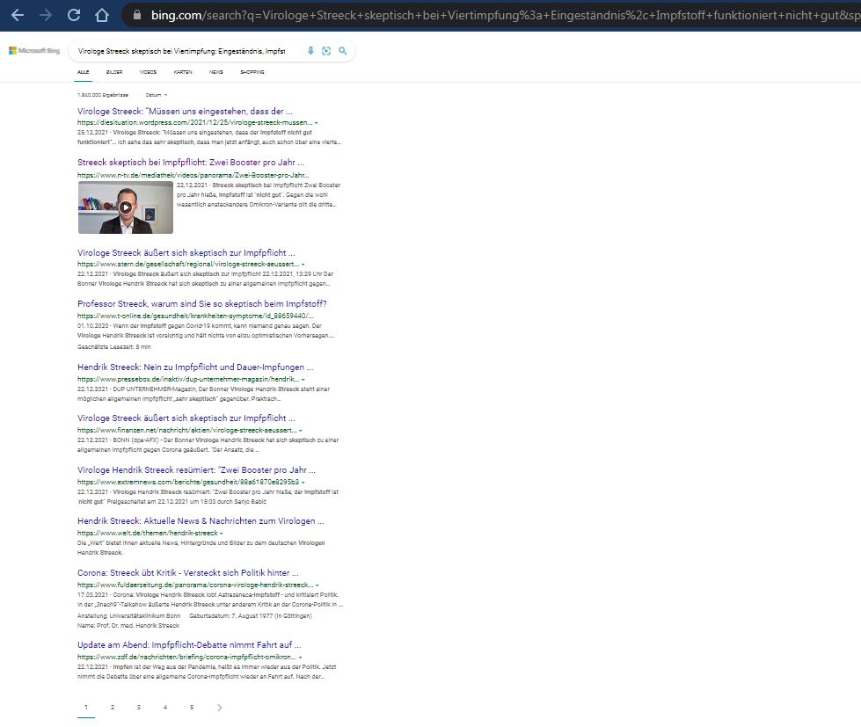861x727 pixels.
Task: Reload the page with the refresh icon
Action: point(74,15)
